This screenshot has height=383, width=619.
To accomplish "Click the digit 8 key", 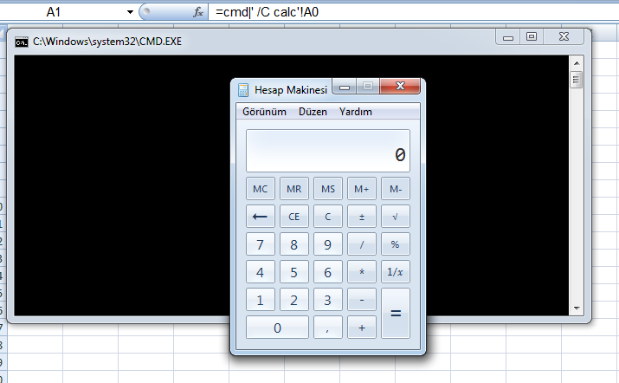I will click(293, 244).
